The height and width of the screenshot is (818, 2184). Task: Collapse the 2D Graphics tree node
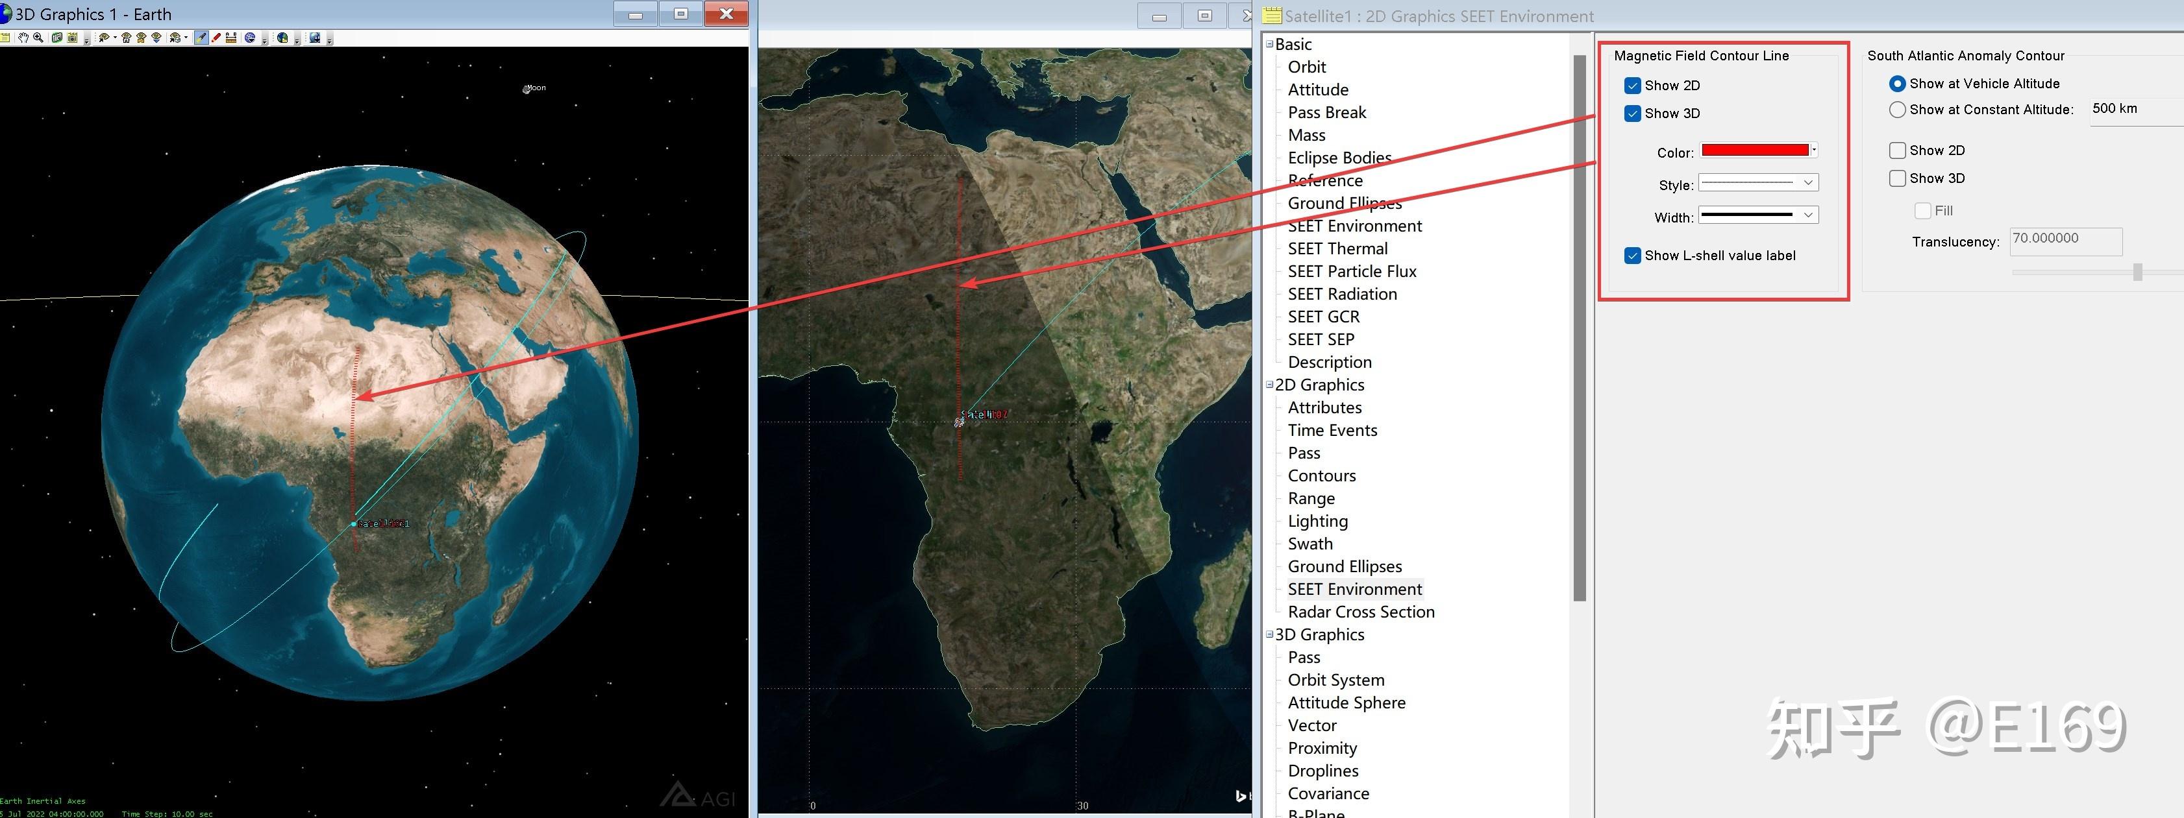[x=1269, y=385]
